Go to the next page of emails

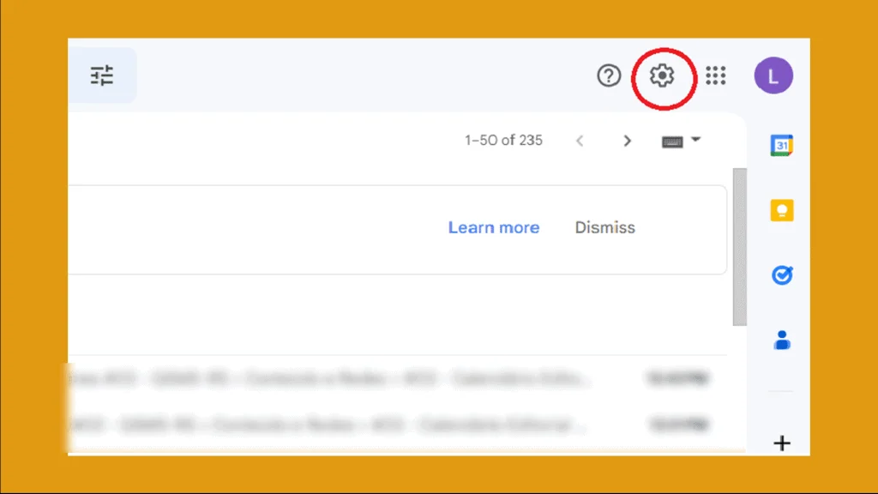click(628, 141)
